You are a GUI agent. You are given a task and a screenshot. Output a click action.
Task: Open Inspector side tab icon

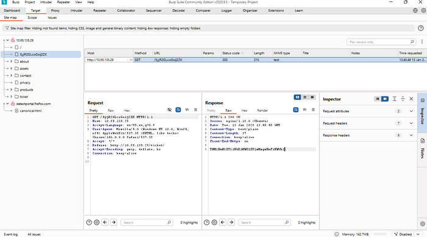pyautogui.click(x=422, y=100)
